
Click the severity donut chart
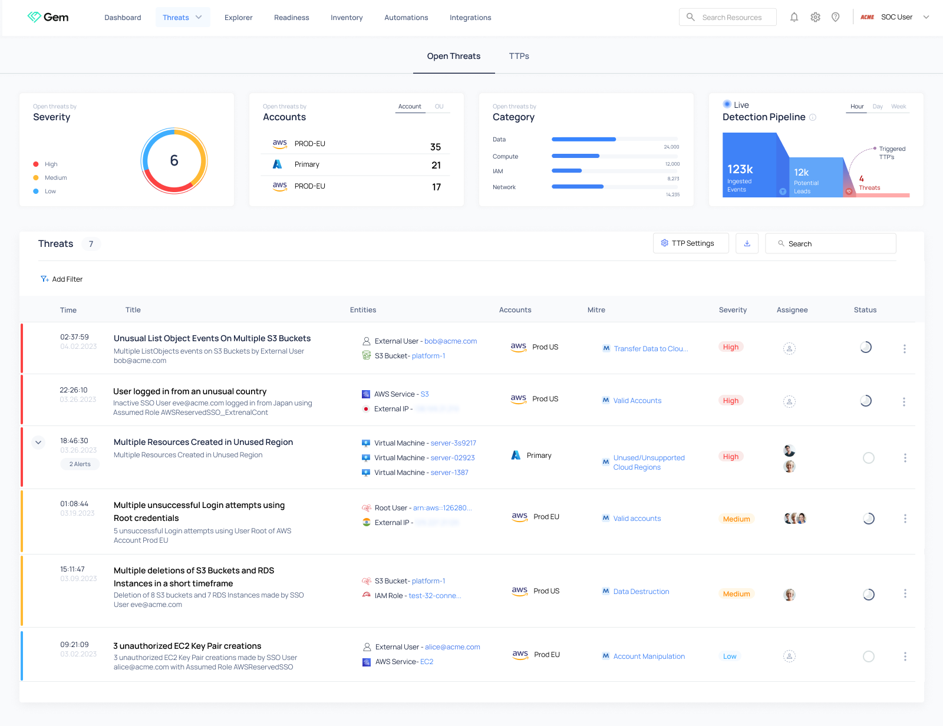click(x=174, y=161)
